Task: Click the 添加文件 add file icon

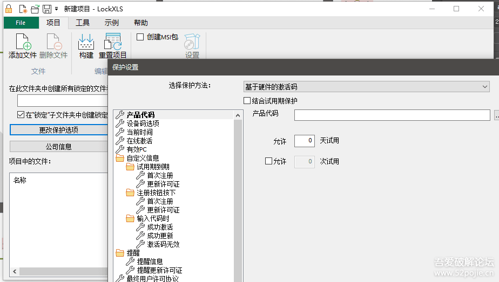Action: coord(23,42)
